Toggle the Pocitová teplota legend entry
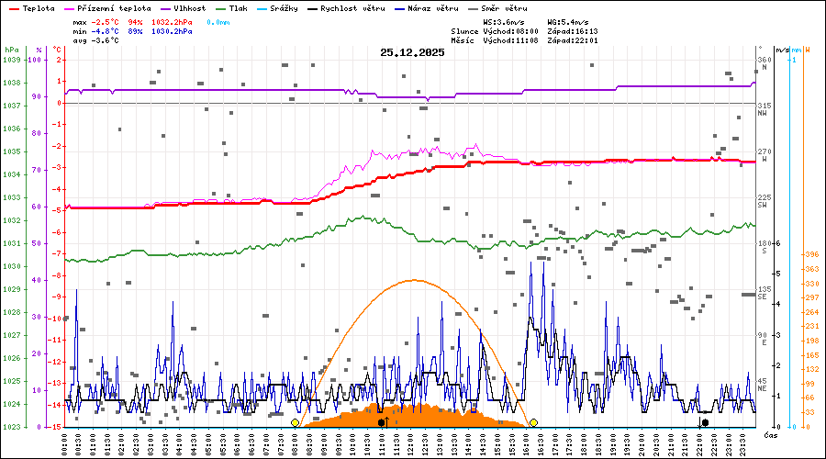Image resolution: width=826 pixels, height=459 pixels. point(108,8)
